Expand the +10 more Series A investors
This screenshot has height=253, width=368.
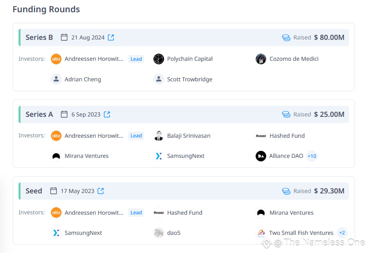pyautogui.click(x=312, y=156)
